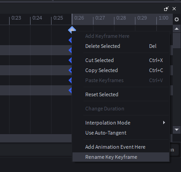Click Use Auto-Tangent option

click(x=121, y=133)
